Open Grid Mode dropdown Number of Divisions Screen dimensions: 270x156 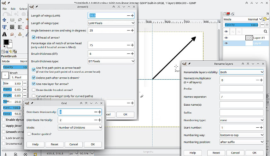(80, 127)
